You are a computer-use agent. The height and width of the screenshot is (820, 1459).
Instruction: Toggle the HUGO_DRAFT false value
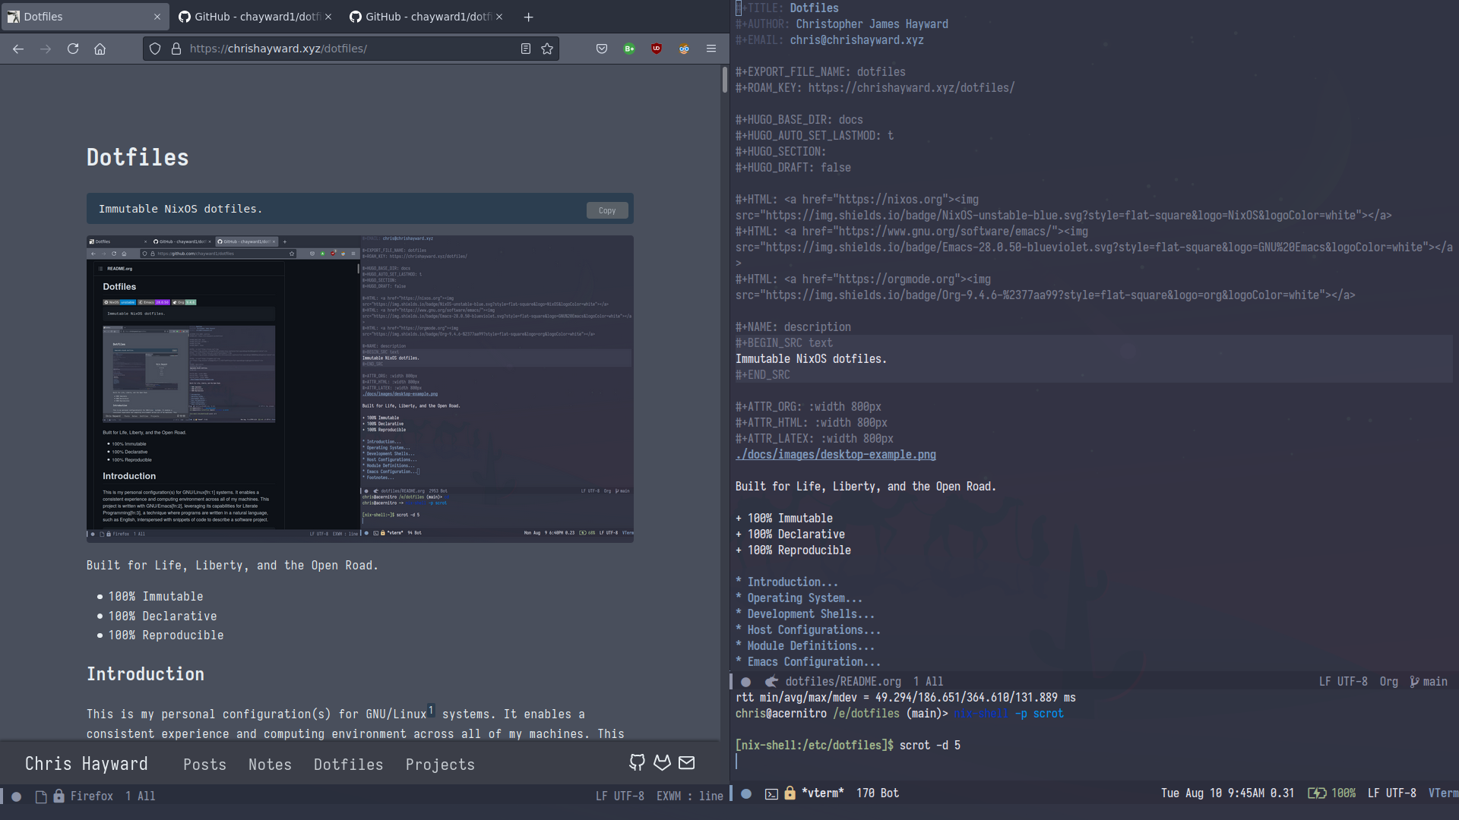click(836, 167)
